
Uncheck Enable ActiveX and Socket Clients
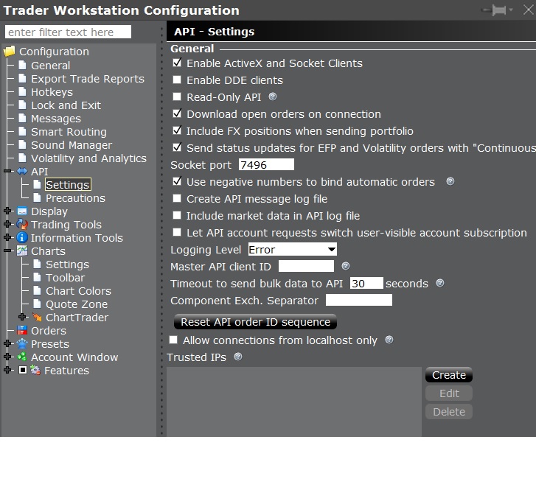tap(177, 63)
